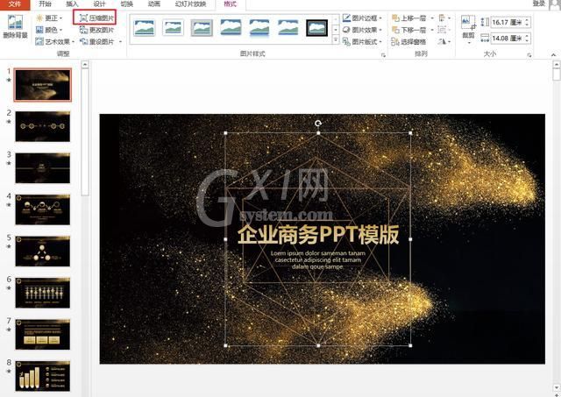Click the rotation handle above selected picture
This screenshot has height=397, width=561.
pos(318,124)
